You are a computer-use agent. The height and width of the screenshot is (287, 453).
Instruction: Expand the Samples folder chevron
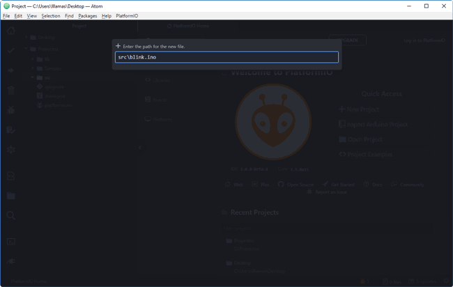tap(33, 68)
